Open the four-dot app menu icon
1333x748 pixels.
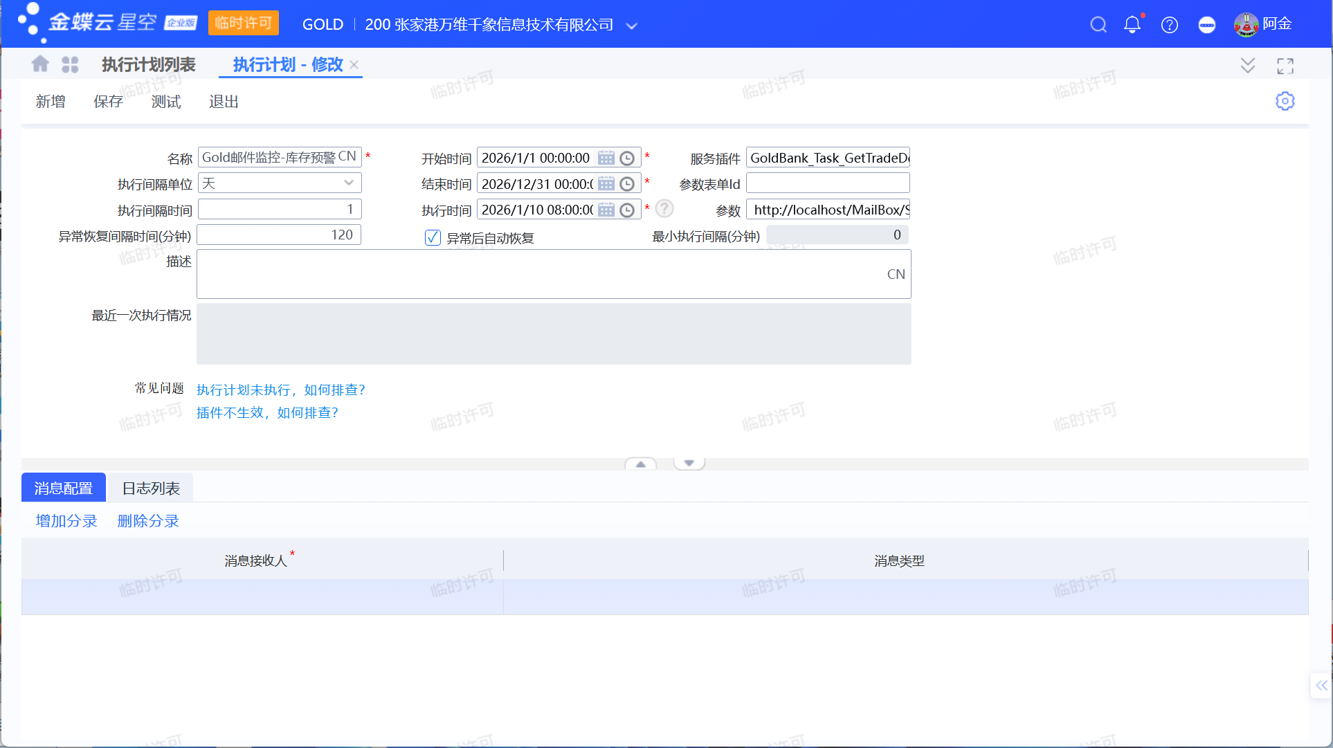pos(70,64)
